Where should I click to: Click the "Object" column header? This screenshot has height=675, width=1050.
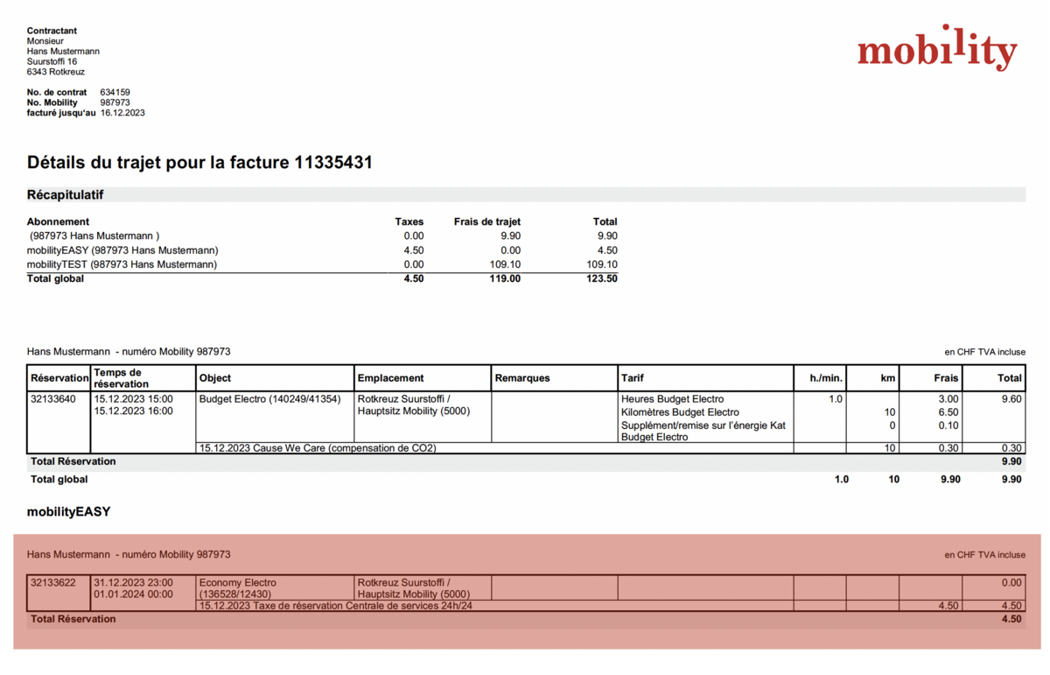[215, 378]
